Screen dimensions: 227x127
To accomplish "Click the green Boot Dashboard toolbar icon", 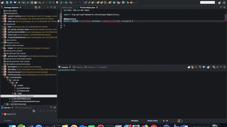I will [x=28, y=2].
